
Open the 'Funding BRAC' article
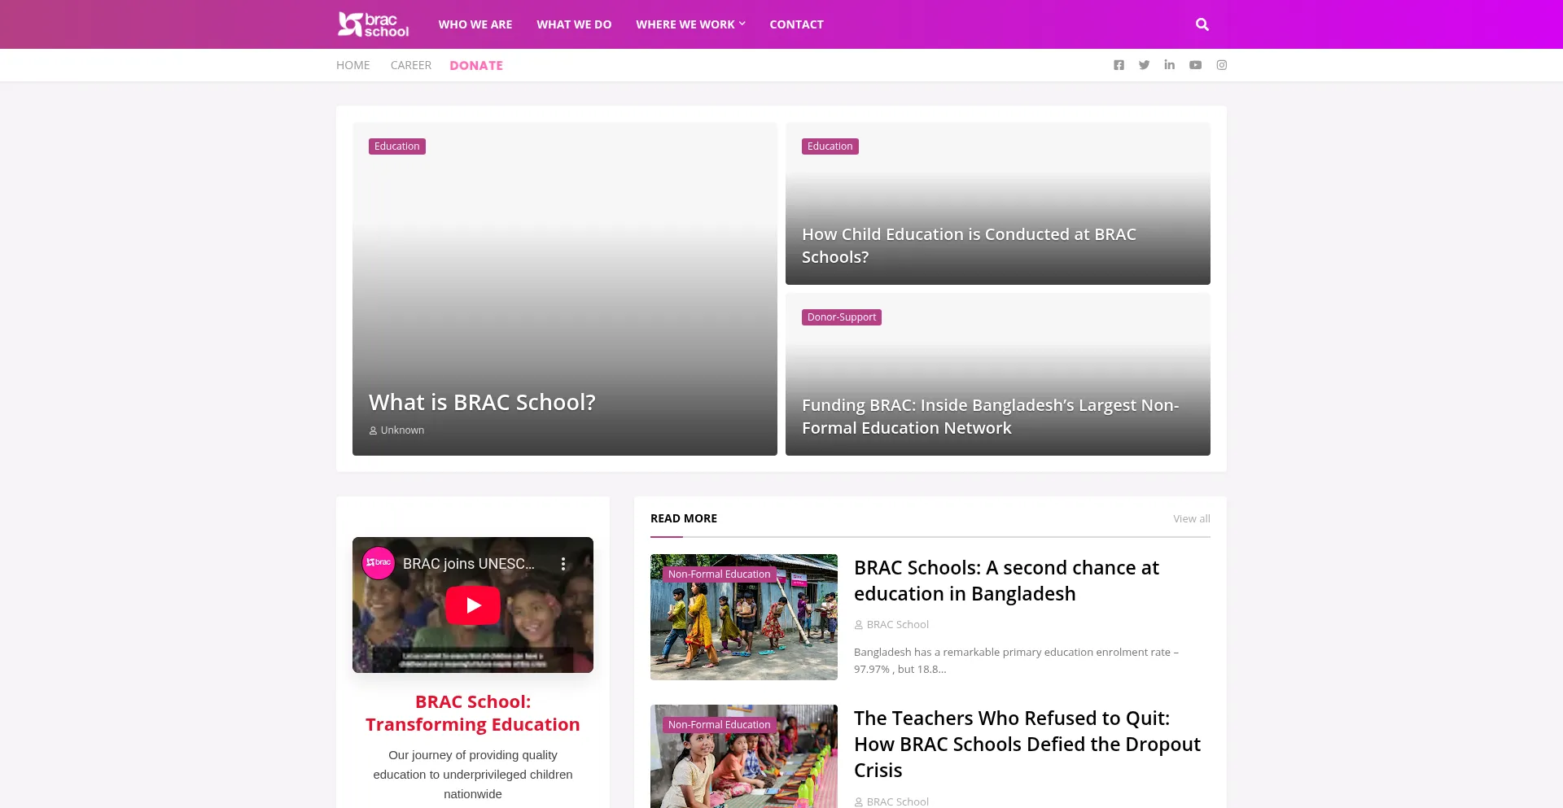990,417
